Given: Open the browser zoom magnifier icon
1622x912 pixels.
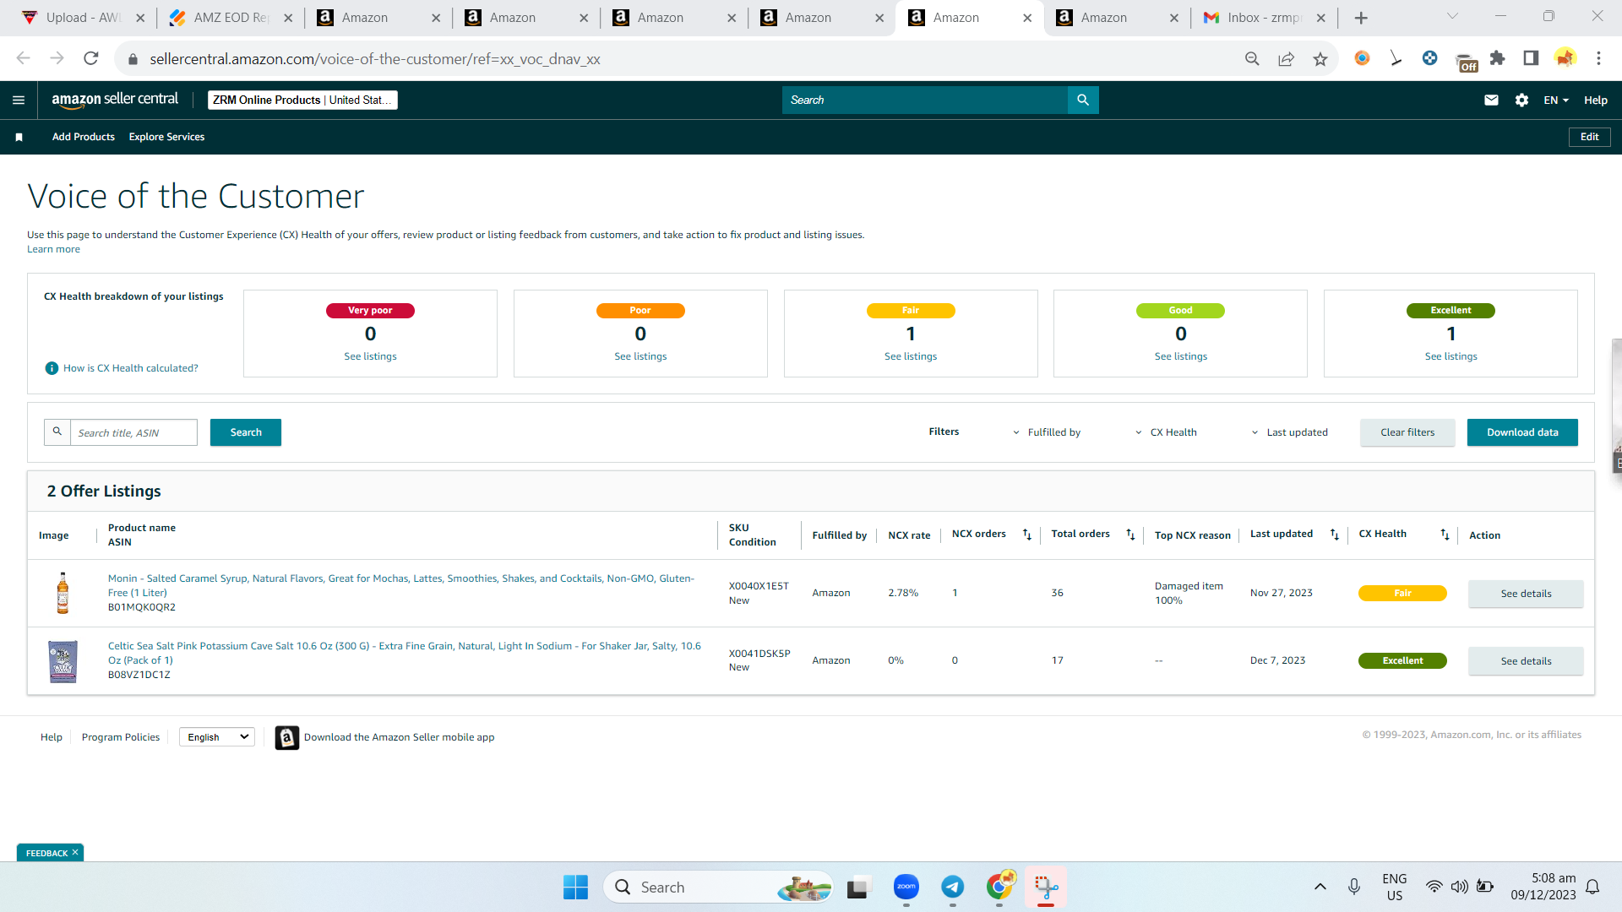Looking at the screenshot, I should (1252, 58).
